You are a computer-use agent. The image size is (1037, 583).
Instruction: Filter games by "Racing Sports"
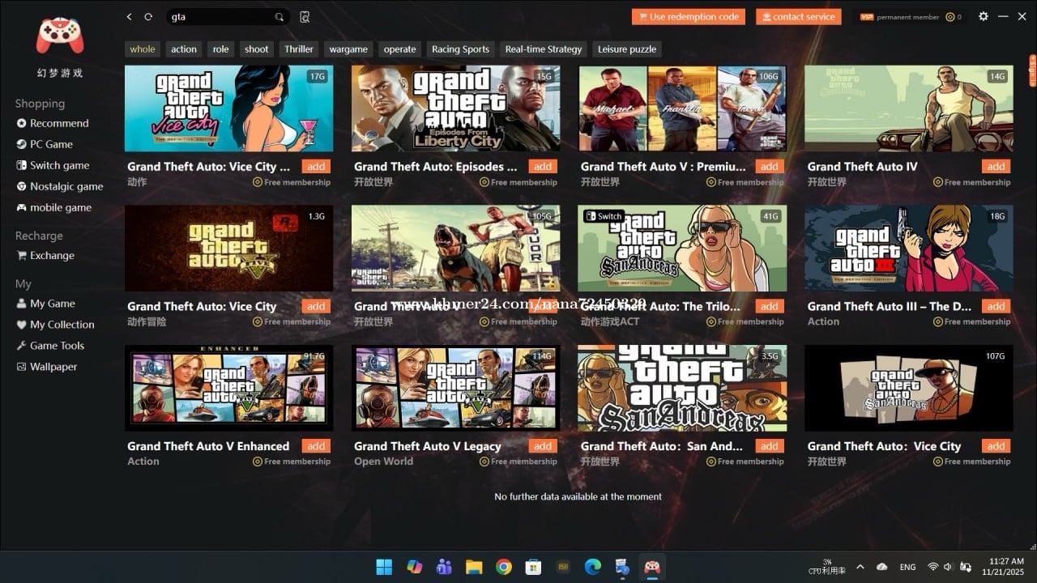coord(460,49)
